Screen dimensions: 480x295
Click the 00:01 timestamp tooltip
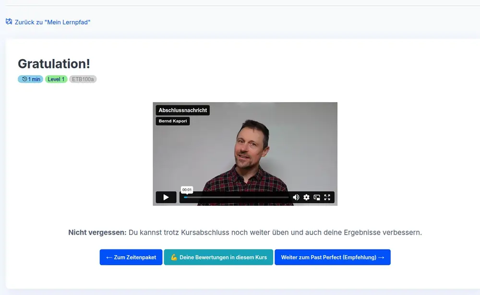click(x=187, y=189)
